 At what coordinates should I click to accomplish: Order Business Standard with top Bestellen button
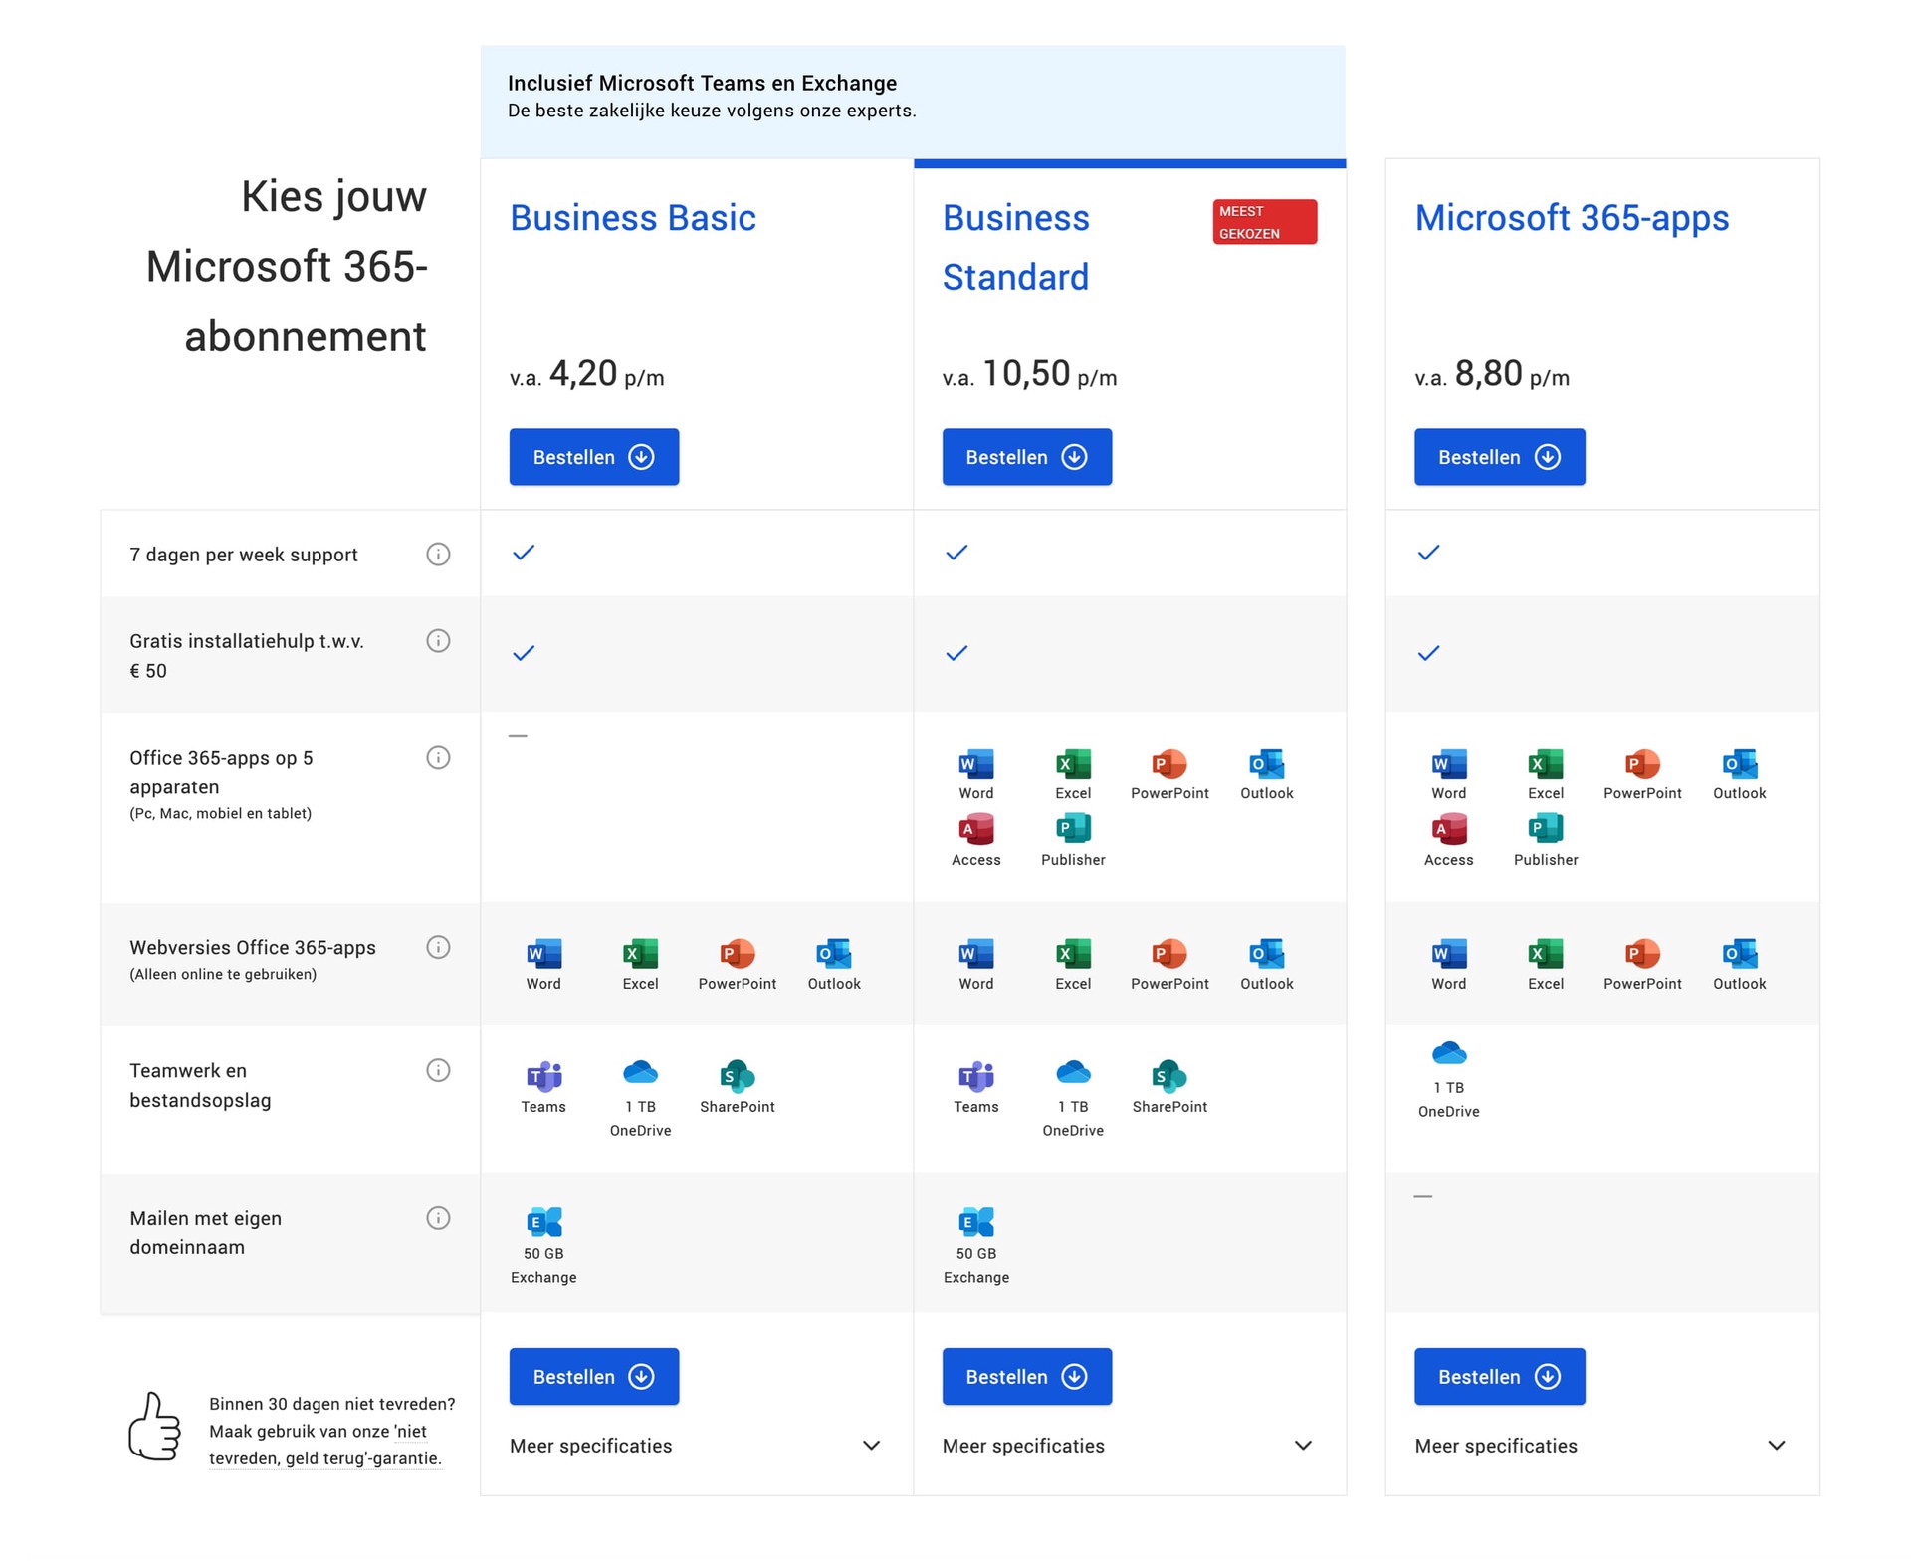click(x=1027, y=457)
